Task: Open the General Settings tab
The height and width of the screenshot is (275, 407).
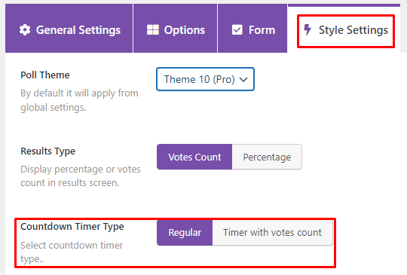Action: (x=69, y=29)
